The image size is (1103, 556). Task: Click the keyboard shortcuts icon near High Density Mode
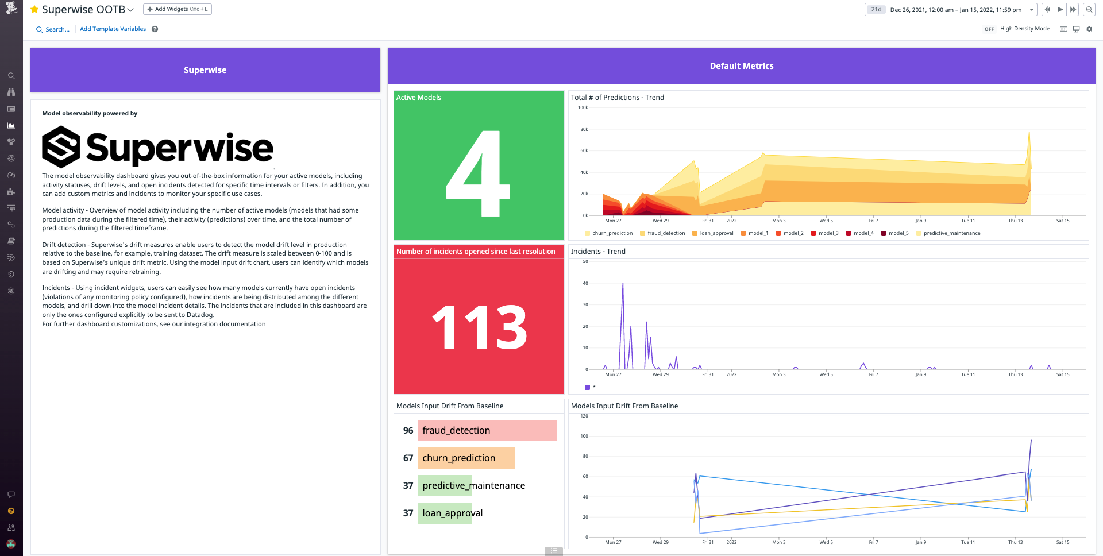1063,29
